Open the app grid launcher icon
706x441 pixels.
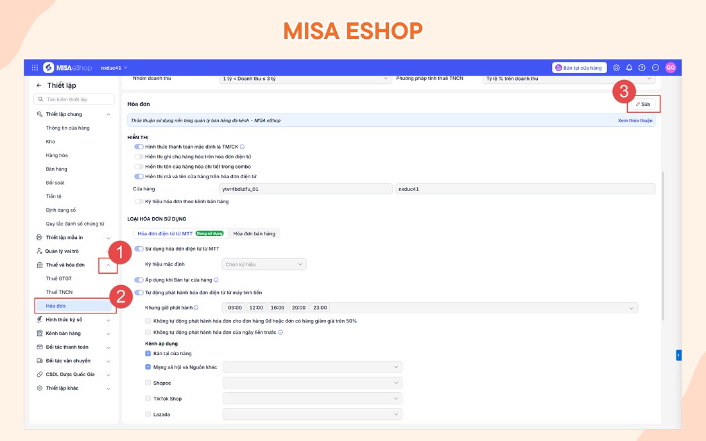click(x=35, y=67)
